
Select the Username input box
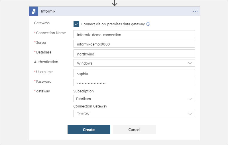point(134,73)
